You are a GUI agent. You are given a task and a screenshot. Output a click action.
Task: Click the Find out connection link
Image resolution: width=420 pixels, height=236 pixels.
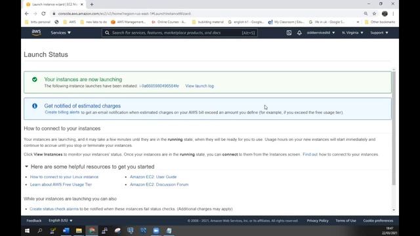coord(310,155)
